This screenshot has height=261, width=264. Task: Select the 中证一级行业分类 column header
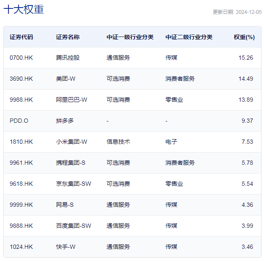pos(130,37)
